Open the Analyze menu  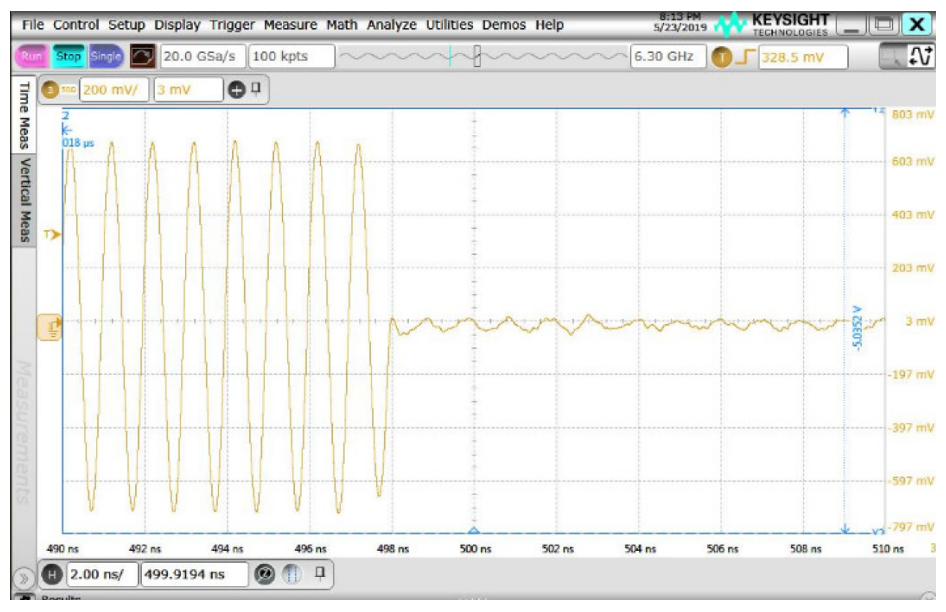(392, 25)
